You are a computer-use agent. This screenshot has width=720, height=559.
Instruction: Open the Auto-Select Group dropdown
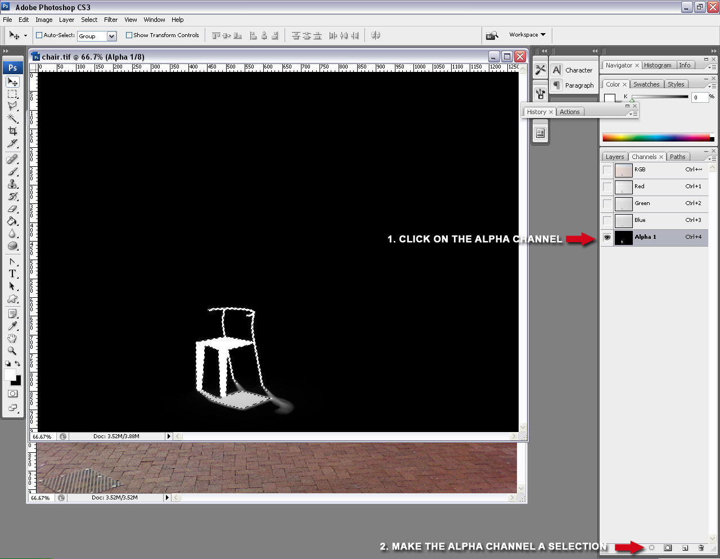pyautogui.click(x=112, y=35)
